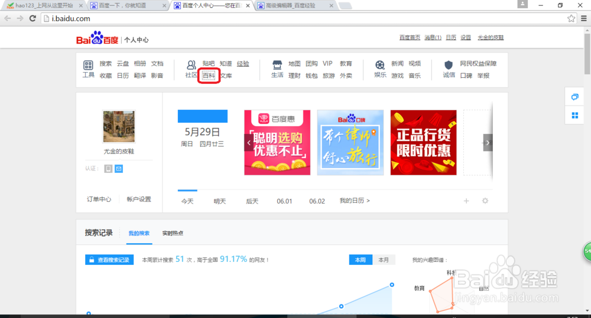
Task: Close the hao123 browser tab
Action: [80, 6]
